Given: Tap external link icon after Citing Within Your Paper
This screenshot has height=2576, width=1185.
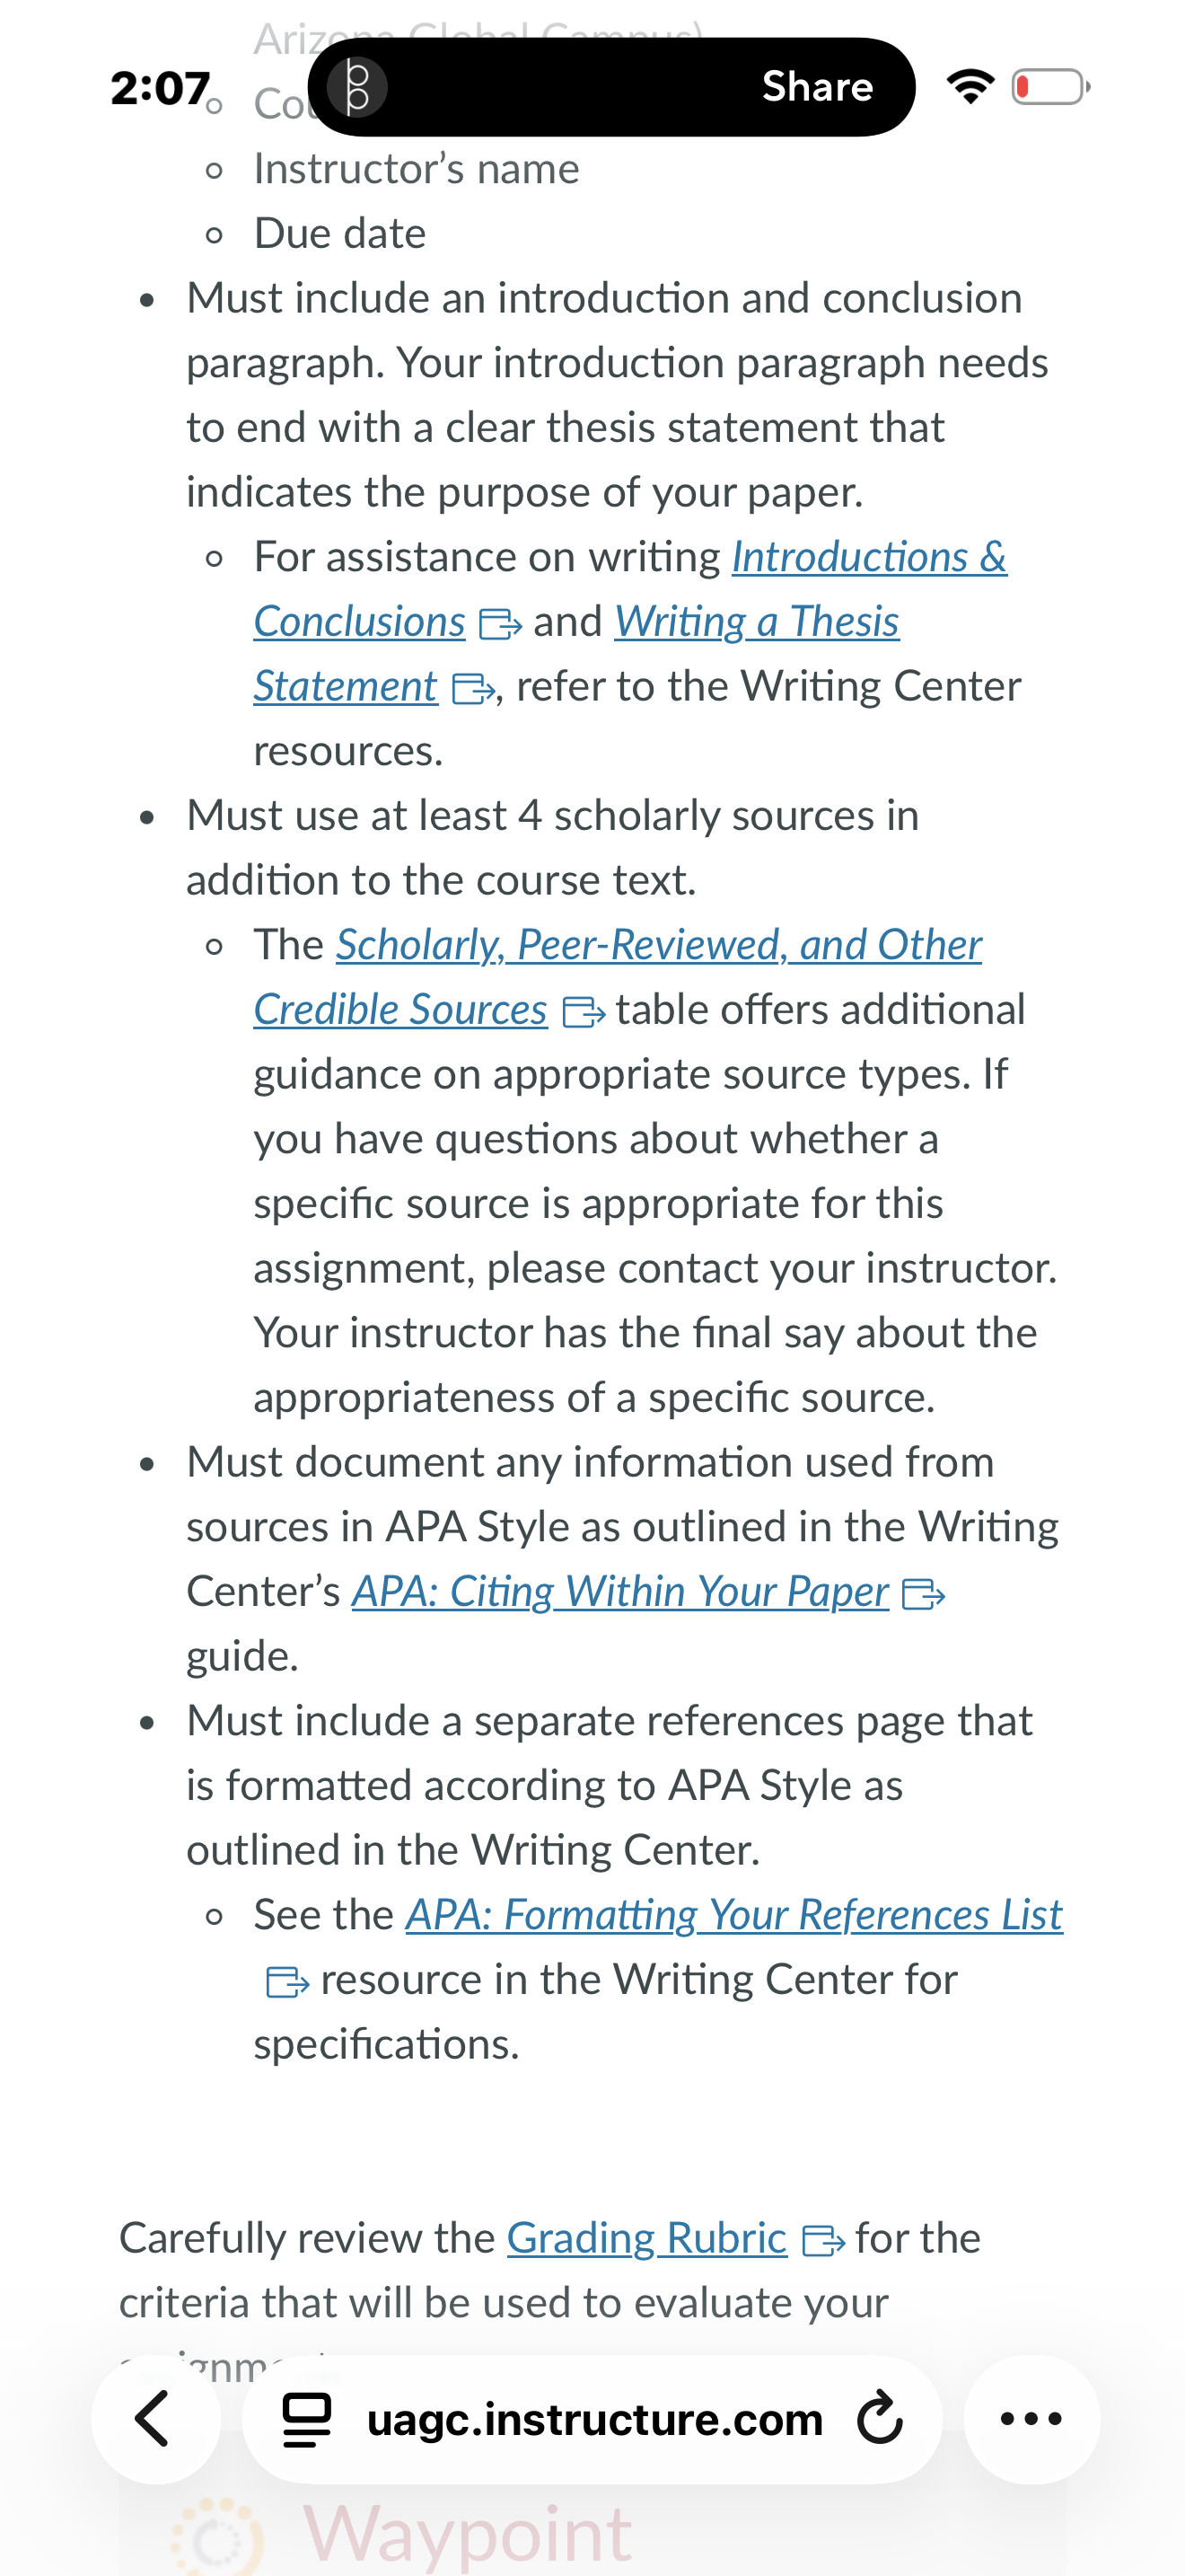Looking at the screenshot, I should (925, 1594).
